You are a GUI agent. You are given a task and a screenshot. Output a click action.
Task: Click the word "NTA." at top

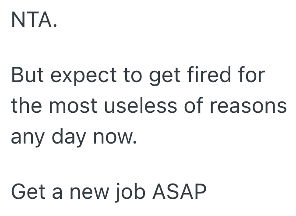click(x=34, y=20)
